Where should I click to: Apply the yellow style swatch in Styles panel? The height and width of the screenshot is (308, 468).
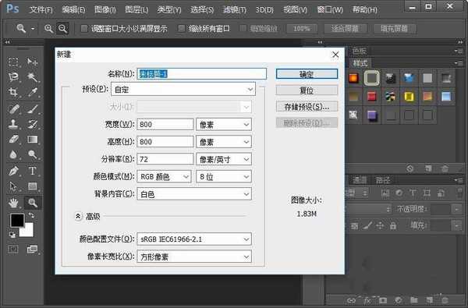(x=409, y=97)
